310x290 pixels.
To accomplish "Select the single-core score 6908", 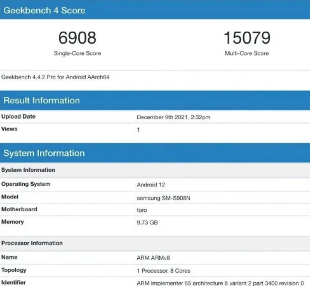I will [x=77, y=37].
